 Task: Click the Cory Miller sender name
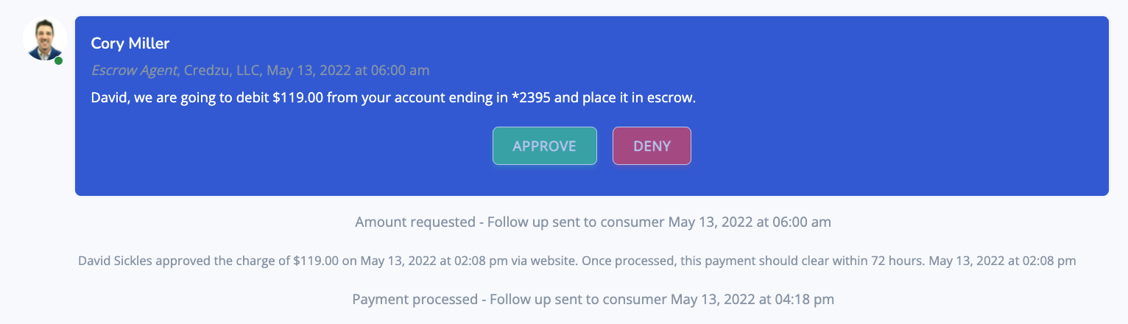pos(130,43)
